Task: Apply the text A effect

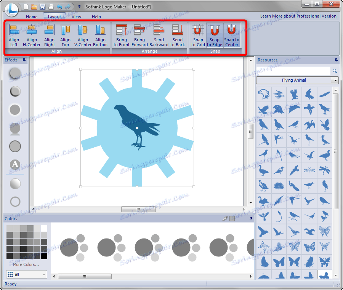Action: (x=15, y=164)
